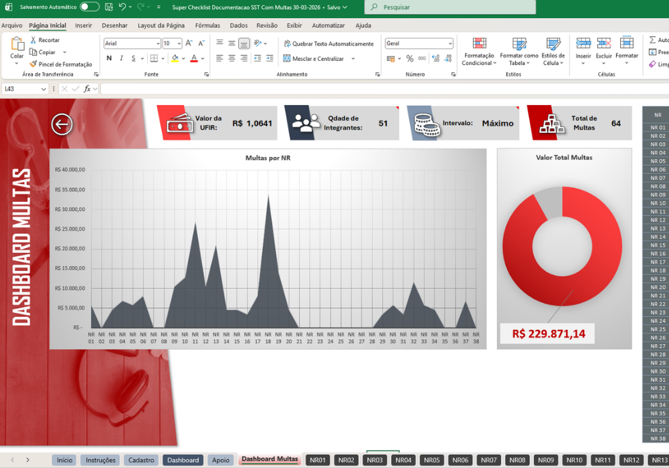Open the Fonte group dialog launcher

tap(207, 74)
